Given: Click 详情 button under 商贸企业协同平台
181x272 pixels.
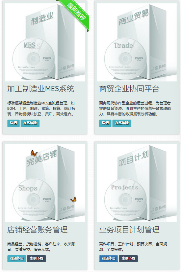Looking at the screenshot, I should pos(105,123).
